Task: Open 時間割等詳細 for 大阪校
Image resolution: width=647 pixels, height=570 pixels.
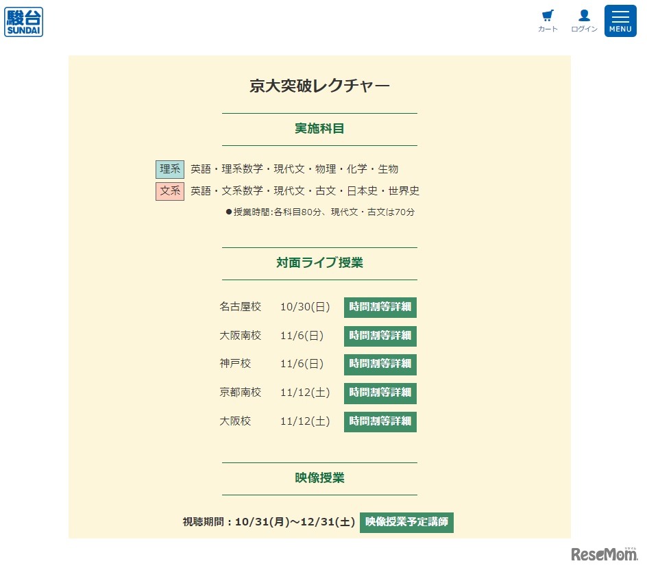Action: (x=380, y=421)
